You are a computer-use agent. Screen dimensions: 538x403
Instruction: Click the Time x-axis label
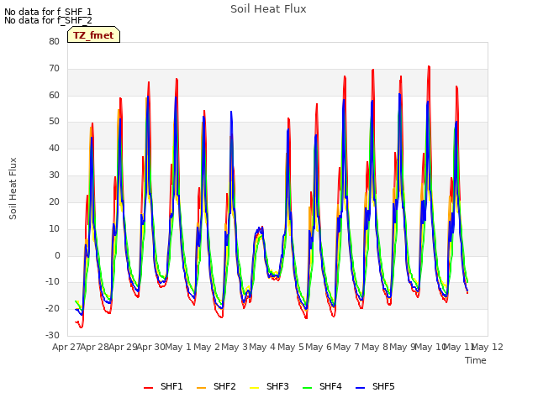coord(476,360)
